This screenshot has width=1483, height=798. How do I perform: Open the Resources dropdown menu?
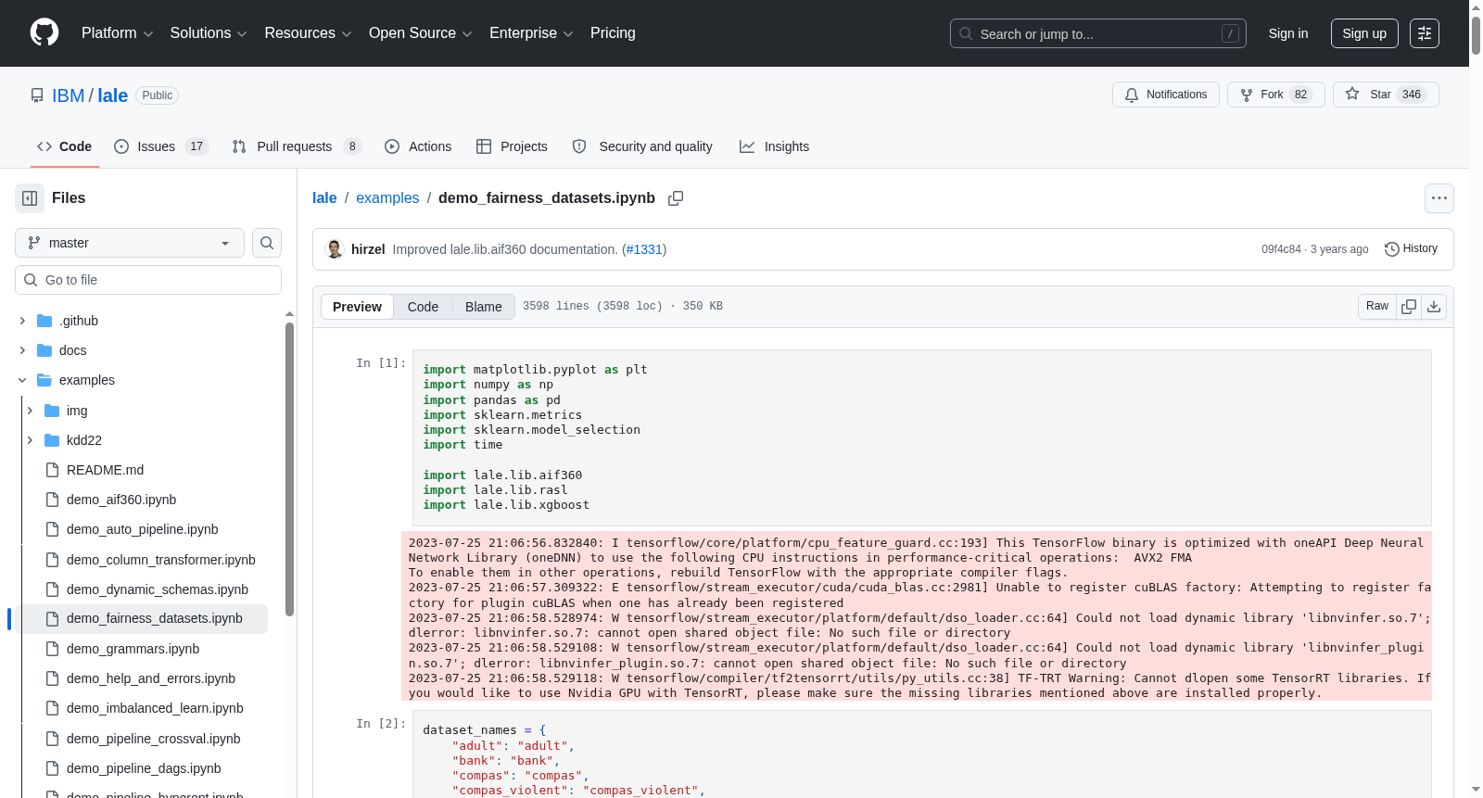(308, 33)
